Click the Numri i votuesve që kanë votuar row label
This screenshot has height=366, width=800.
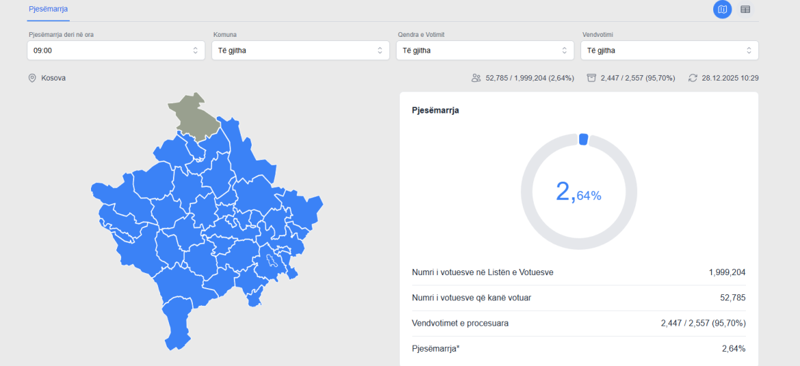[x=471, y=298]
